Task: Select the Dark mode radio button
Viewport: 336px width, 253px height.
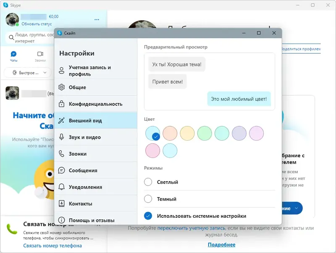Action: 148,199
